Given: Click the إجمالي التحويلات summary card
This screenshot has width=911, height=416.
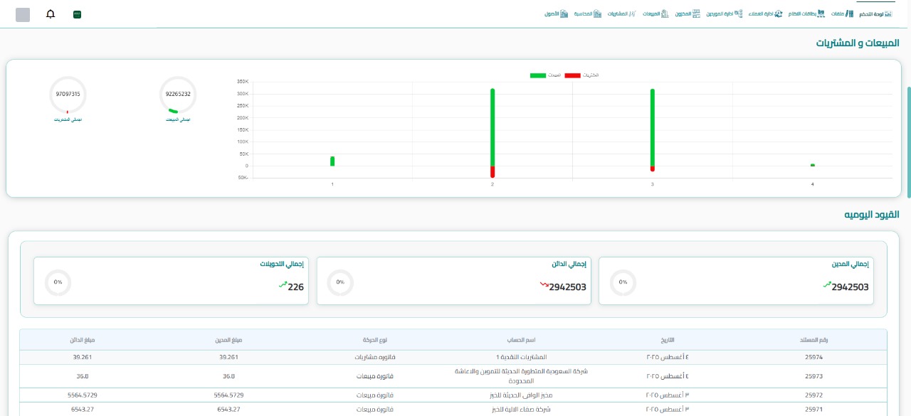Looking at the screenshot, I should coord(171,281).
